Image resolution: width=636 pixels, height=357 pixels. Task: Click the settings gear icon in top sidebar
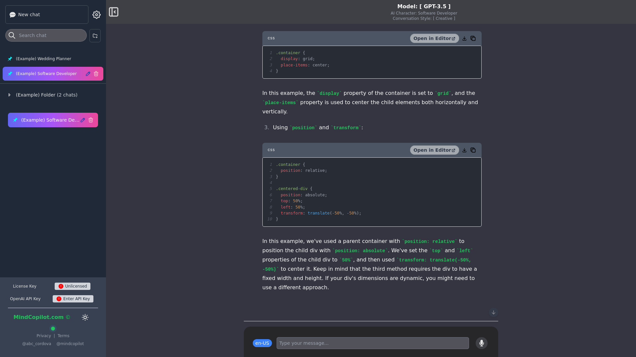[x=96, y=15]
